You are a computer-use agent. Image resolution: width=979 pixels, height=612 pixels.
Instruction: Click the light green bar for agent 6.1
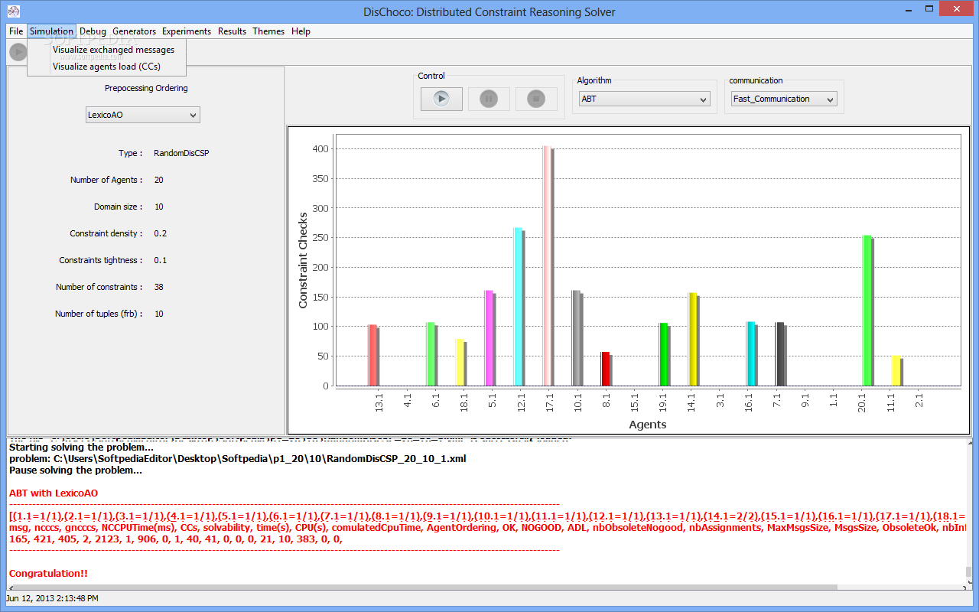[431, 353]
